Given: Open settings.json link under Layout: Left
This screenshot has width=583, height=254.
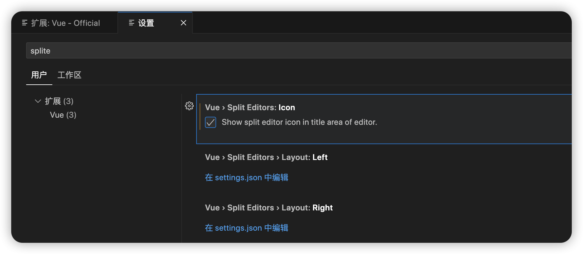Looking at the screenshot, I should coord(247,177).
